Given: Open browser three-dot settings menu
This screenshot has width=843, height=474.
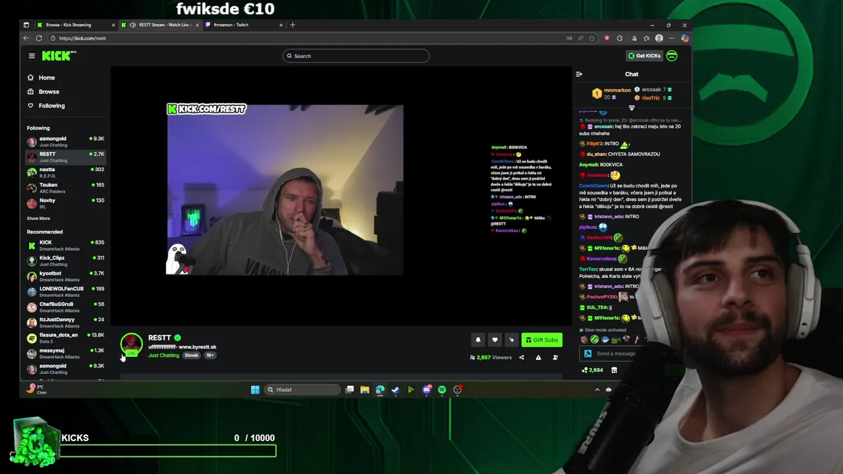Looking at the screenshot, I should click(671, 38).
